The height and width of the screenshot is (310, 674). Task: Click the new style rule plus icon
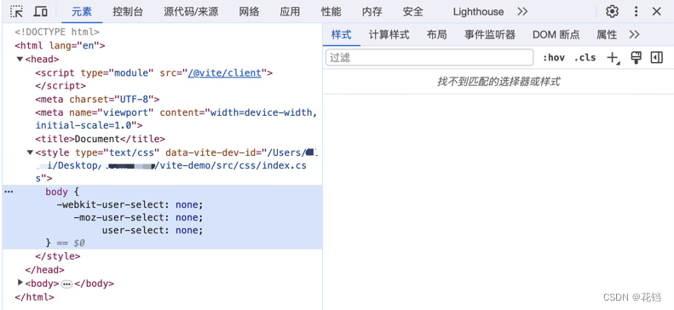tap(613, 58)
